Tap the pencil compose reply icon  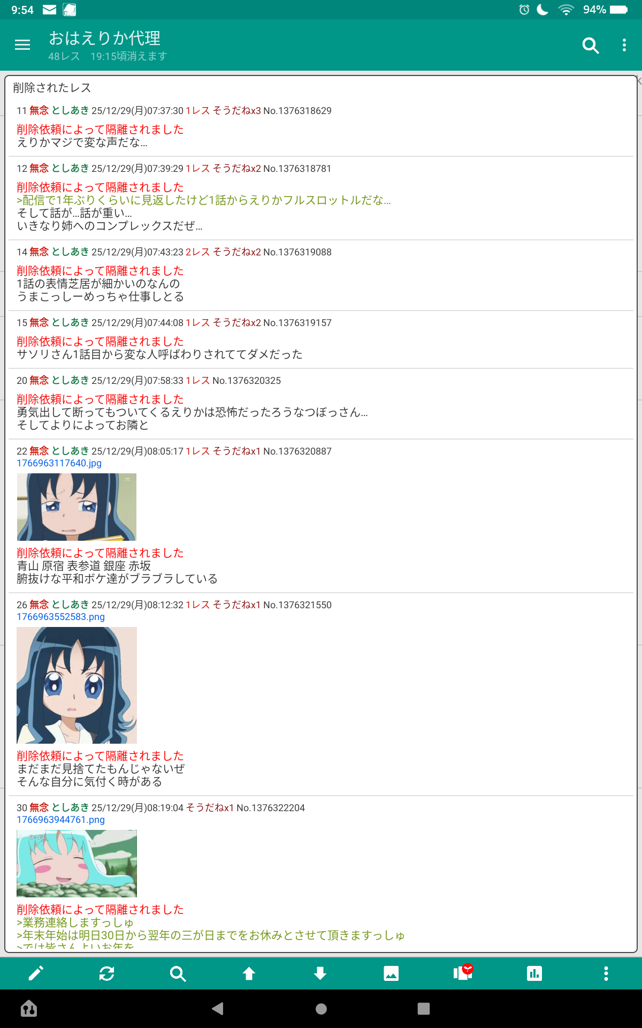pyautogui.click(x=35, y=973)
